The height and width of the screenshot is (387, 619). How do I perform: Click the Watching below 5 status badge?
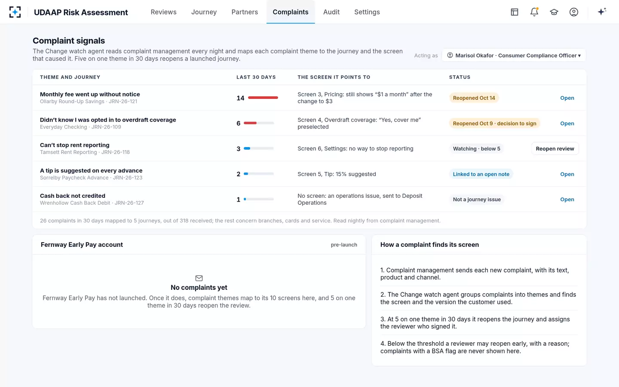click(x=476, y=149)
